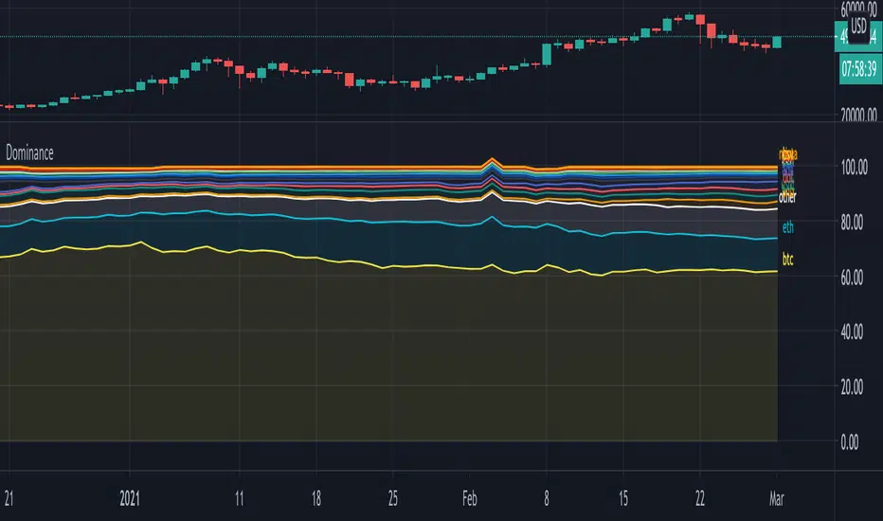Screen dimensions: 883x521
Task: Click the Mar date label
Action: pyautogui.click(x=777, y=498)
